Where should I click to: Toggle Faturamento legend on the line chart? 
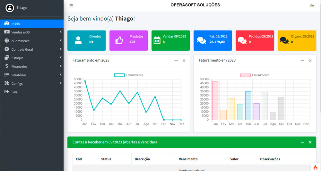[129, 75]
